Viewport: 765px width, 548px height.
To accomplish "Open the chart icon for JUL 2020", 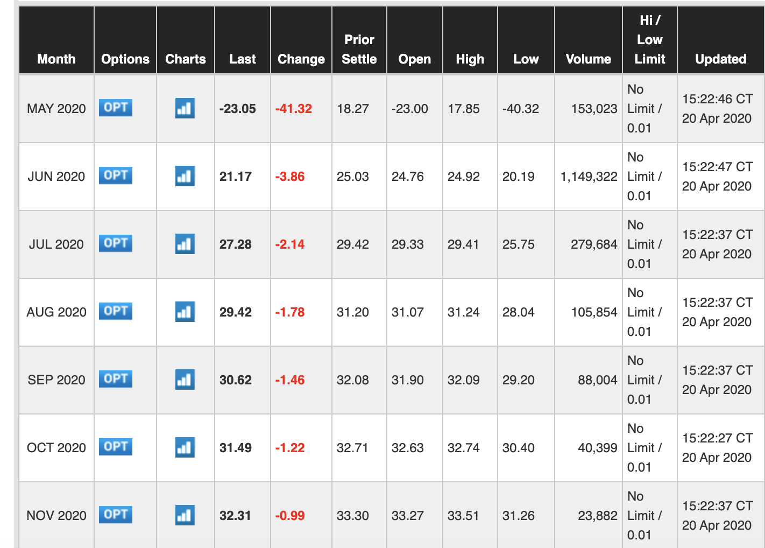I will (185, 244).
